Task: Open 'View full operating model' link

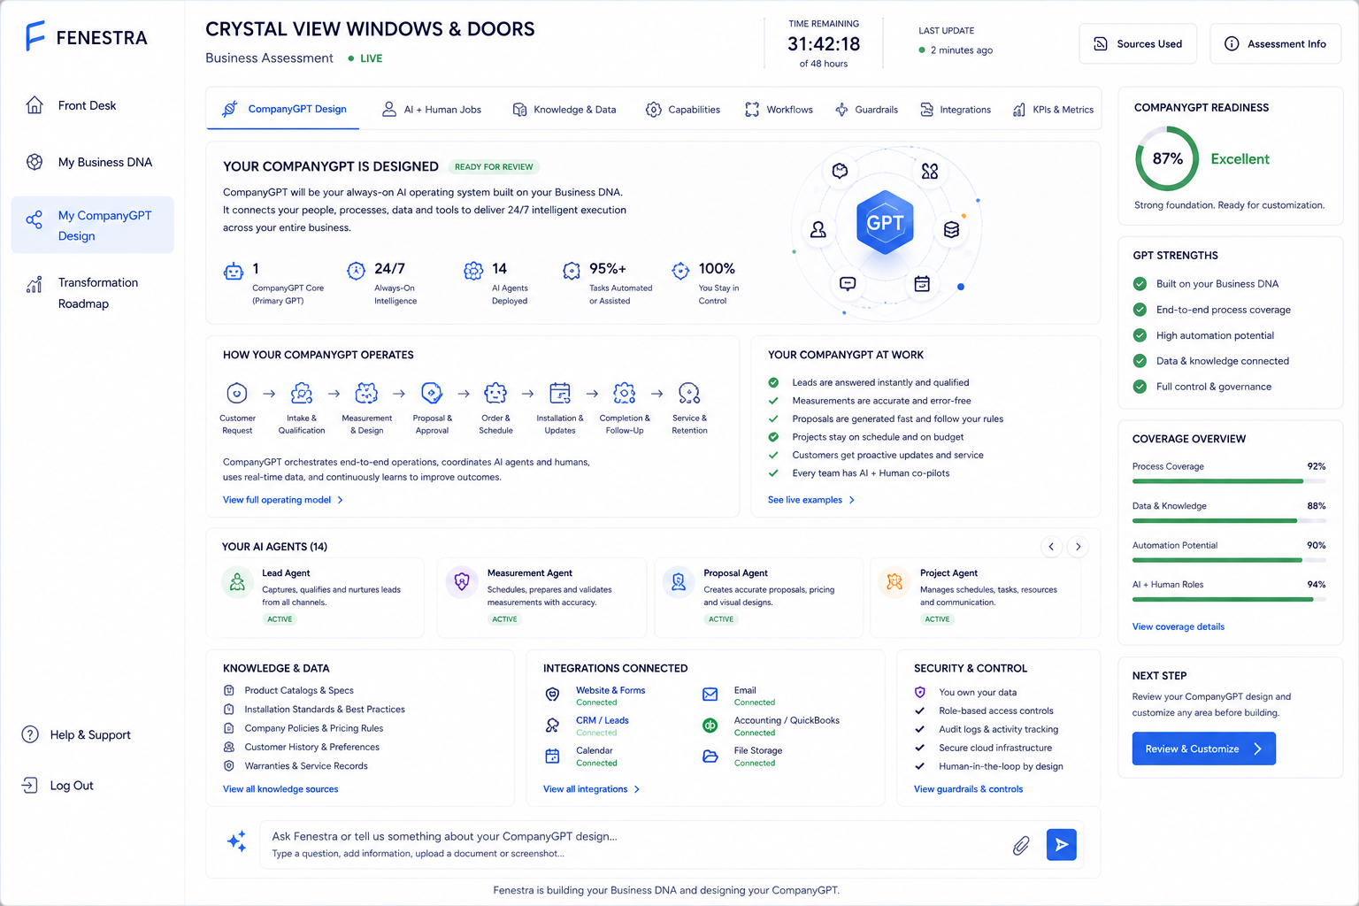Action: point(283,500)
